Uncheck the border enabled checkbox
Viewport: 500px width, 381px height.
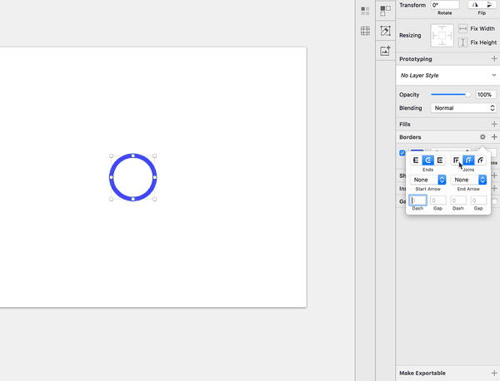point(402,153)
